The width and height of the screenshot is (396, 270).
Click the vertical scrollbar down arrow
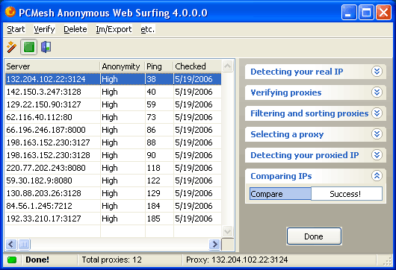227,231
